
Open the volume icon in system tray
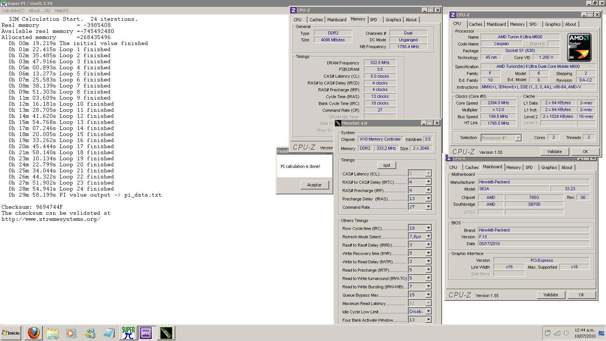click(x=566, y=333)
